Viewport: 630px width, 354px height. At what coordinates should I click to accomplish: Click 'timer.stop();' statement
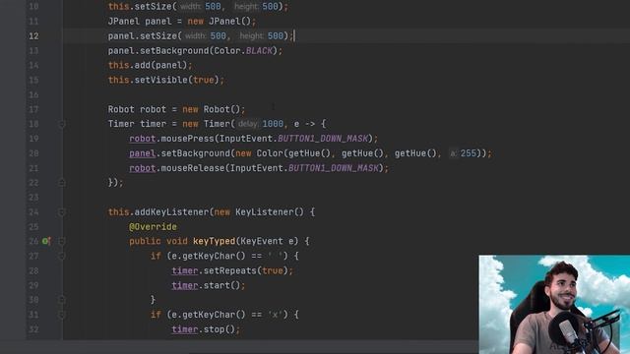click(x=206, y=329)
